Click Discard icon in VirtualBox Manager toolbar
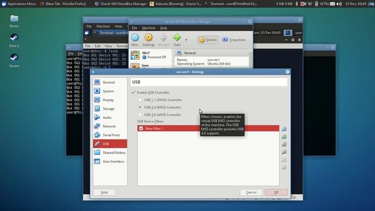 [163, 40]
